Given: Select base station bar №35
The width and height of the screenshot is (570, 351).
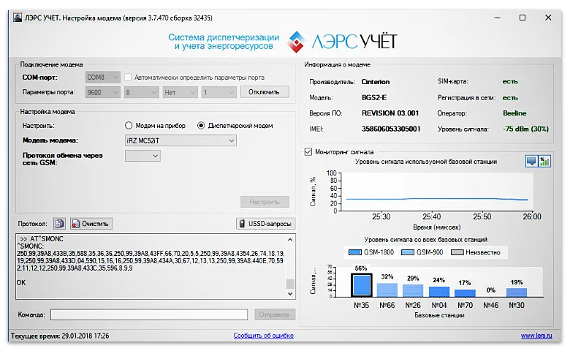Looking at the screenshot, I should pyautogui.click(x=361, y=285).
